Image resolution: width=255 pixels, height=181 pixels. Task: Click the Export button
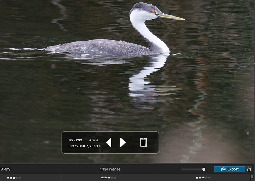tap(229, 169)
